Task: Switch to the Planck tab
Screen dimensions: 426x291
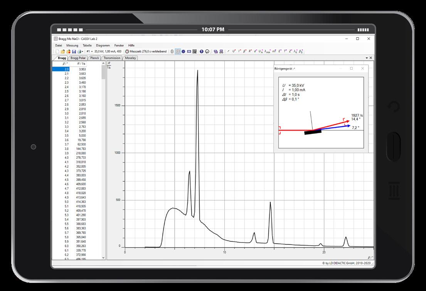Action: point(94,58)
